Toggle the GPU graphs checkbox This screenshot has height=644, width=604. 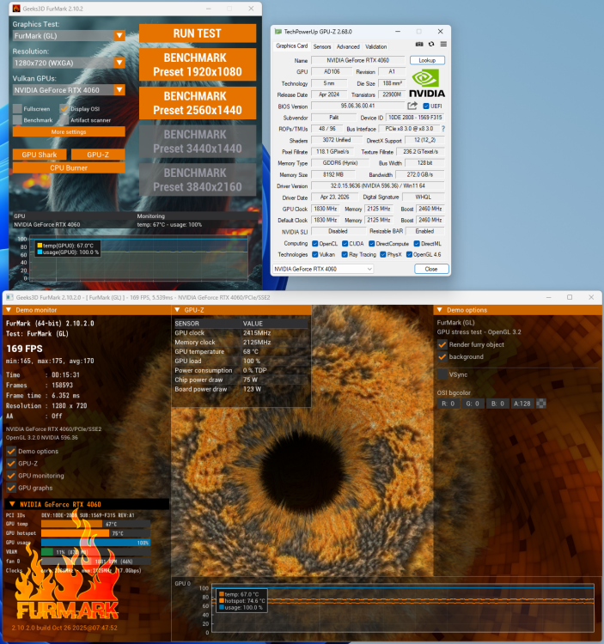[11, 488]
